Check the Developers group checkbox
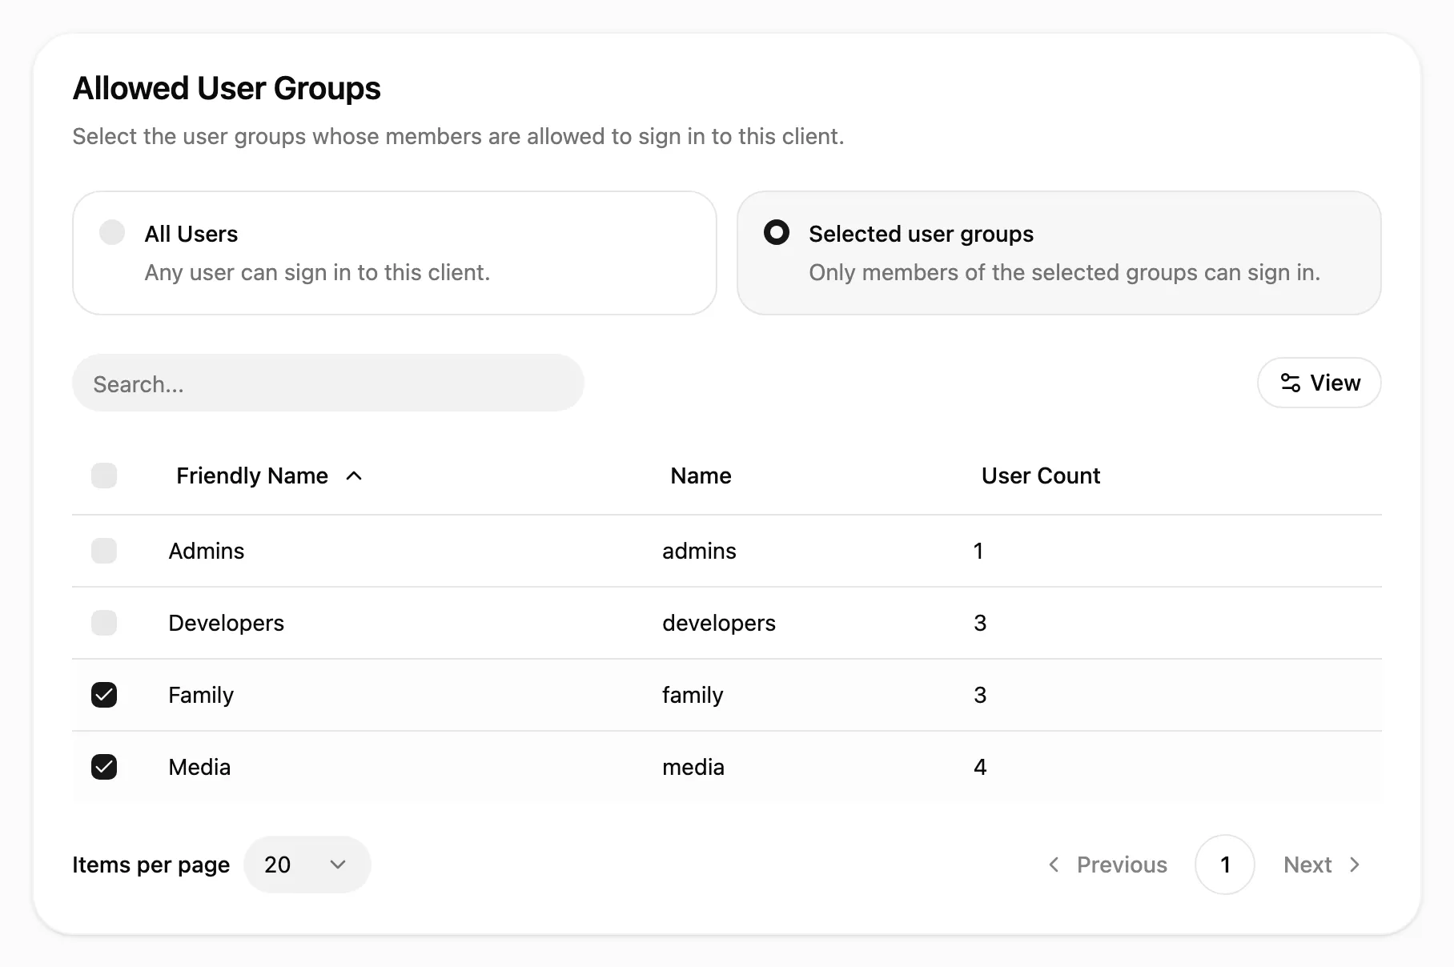 [104, 623]
